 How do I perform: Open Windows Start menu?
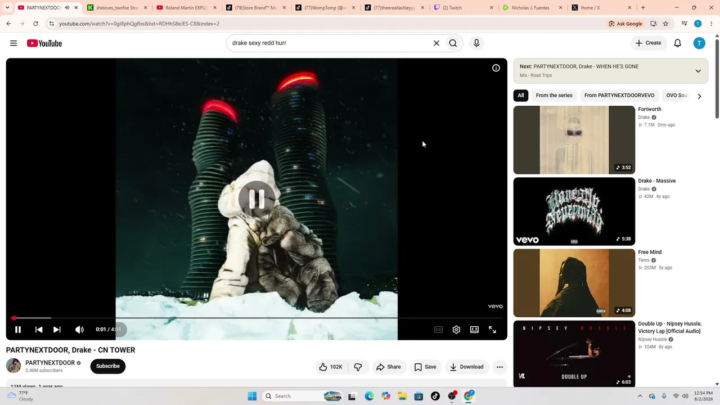pyautogui.click(x=252, y=396)
